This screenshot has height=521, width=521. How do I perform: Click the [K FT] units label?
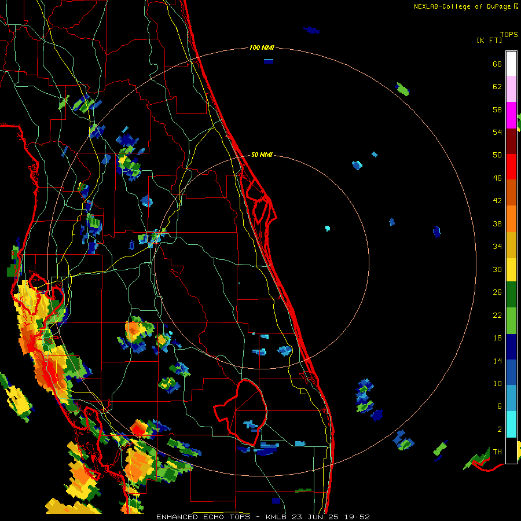(489, 41)
